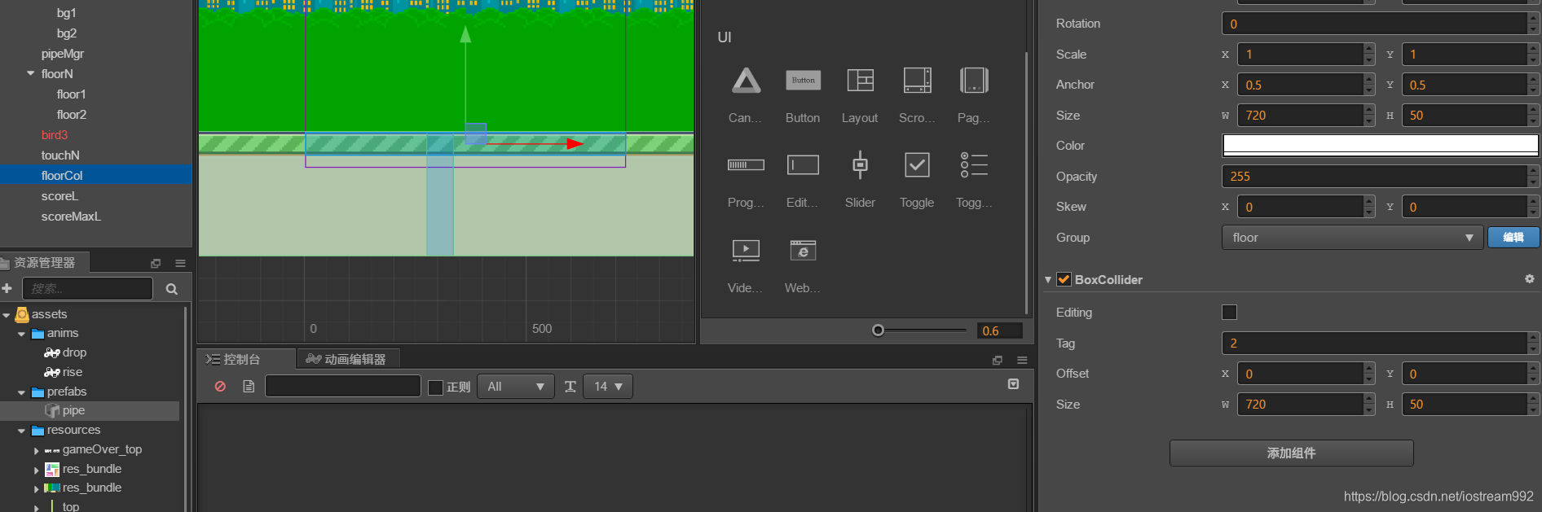1542x512 pixels.
Task: Open the asset panel hamburger menu
Action: (180, 263)
